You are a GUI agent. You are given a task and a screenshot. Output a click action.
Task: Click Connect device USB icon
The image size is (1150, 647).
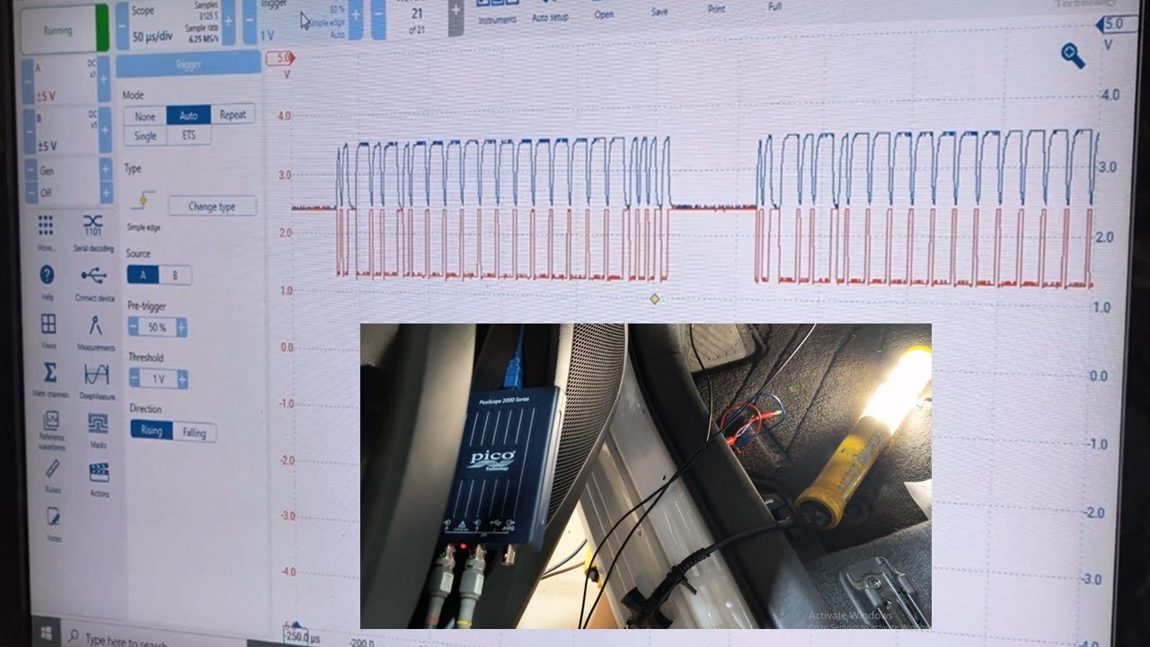pos(93,282)
